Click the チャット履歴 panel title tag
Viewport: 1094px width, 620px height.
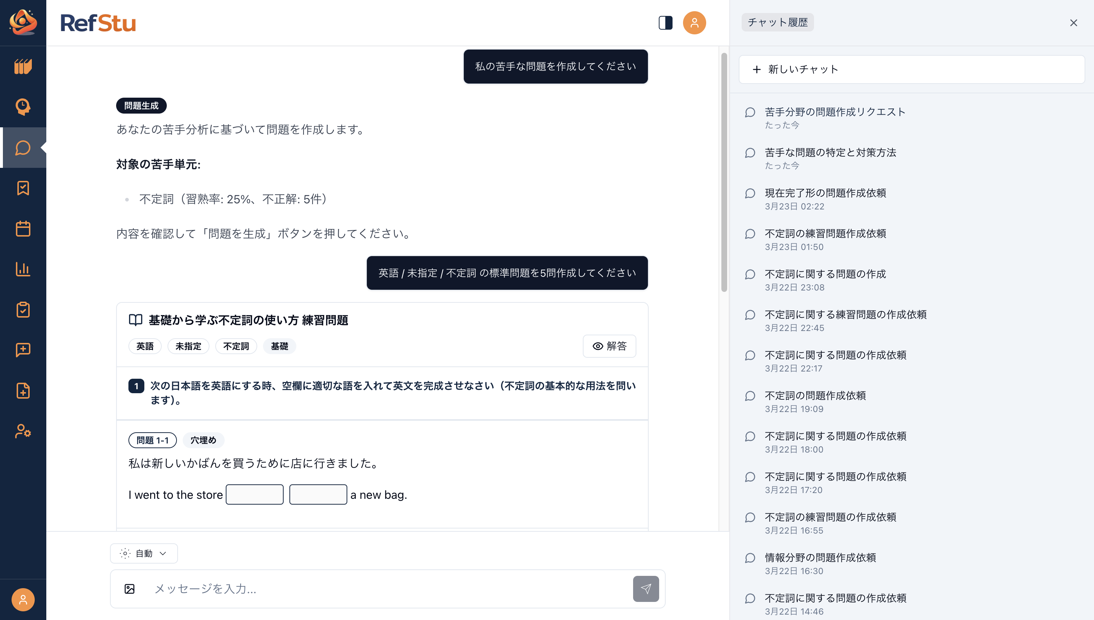click(x=777, y=22)
